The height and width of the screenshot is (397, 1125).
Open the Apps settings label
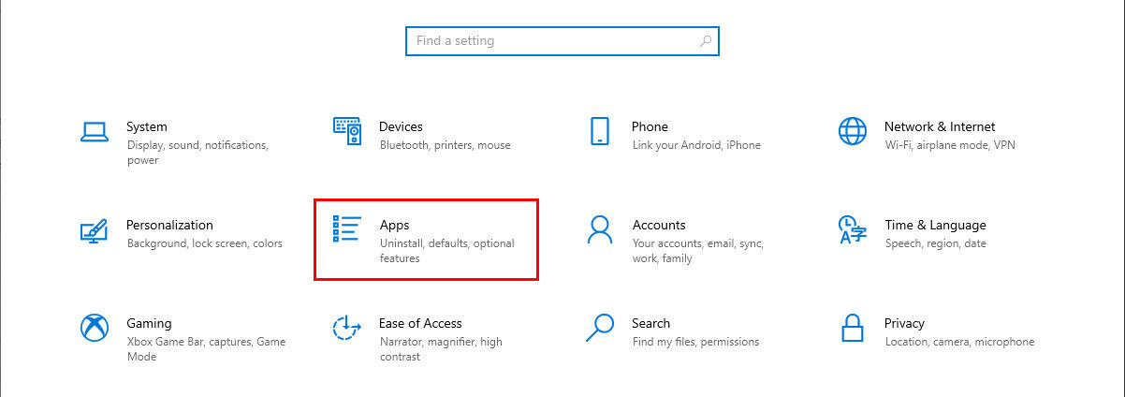(395, 225)
